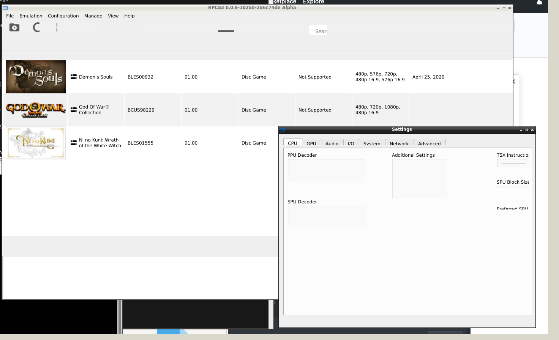Click the disc icon beside God Of War Collection
This screenshot has height=340, width=559.
(x=74, y=110)
